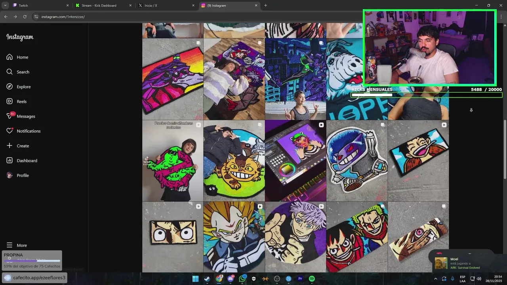Open the More hamburger menu
This screenshot has height=285, width=507.
(x=17, y=245)
